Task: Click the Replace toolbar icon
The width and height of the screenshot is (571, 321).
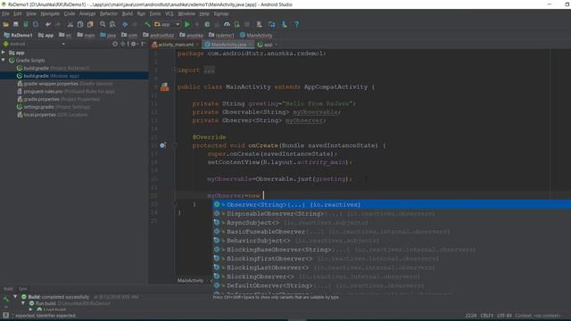Action: pos(112,24)
